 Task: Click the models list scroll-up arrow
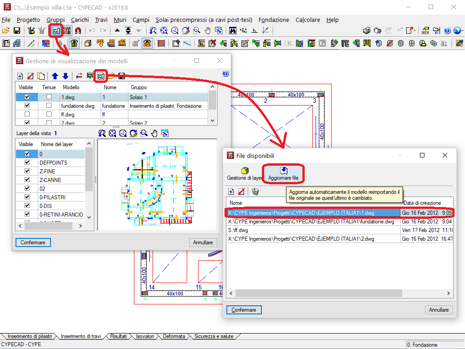click(x=212, y=86)
